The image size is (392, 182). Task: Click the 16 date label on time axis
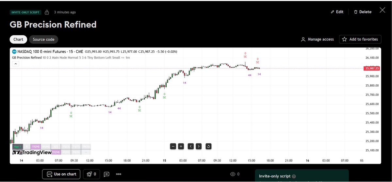(x=307, y=160)
